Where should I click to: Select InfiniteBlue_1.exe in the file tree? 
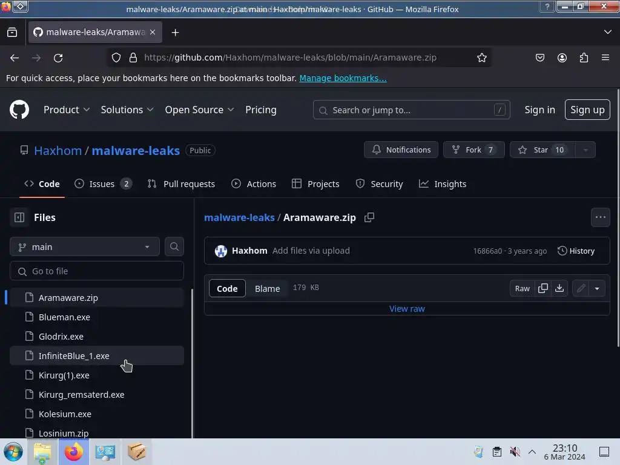coord(97,356)
